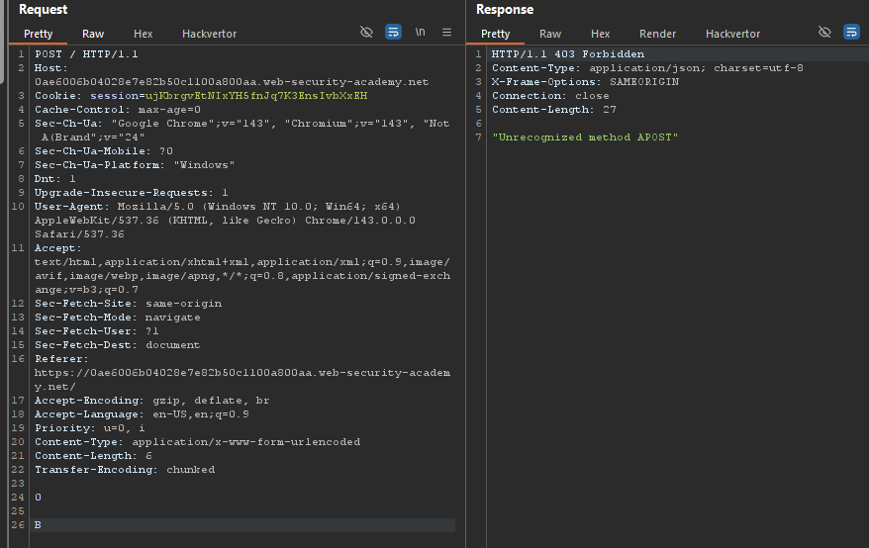Viewport: 869px width, 548px height.
Task: Click the "Unrecognized method APOST" response body
Action: [585, 137]
